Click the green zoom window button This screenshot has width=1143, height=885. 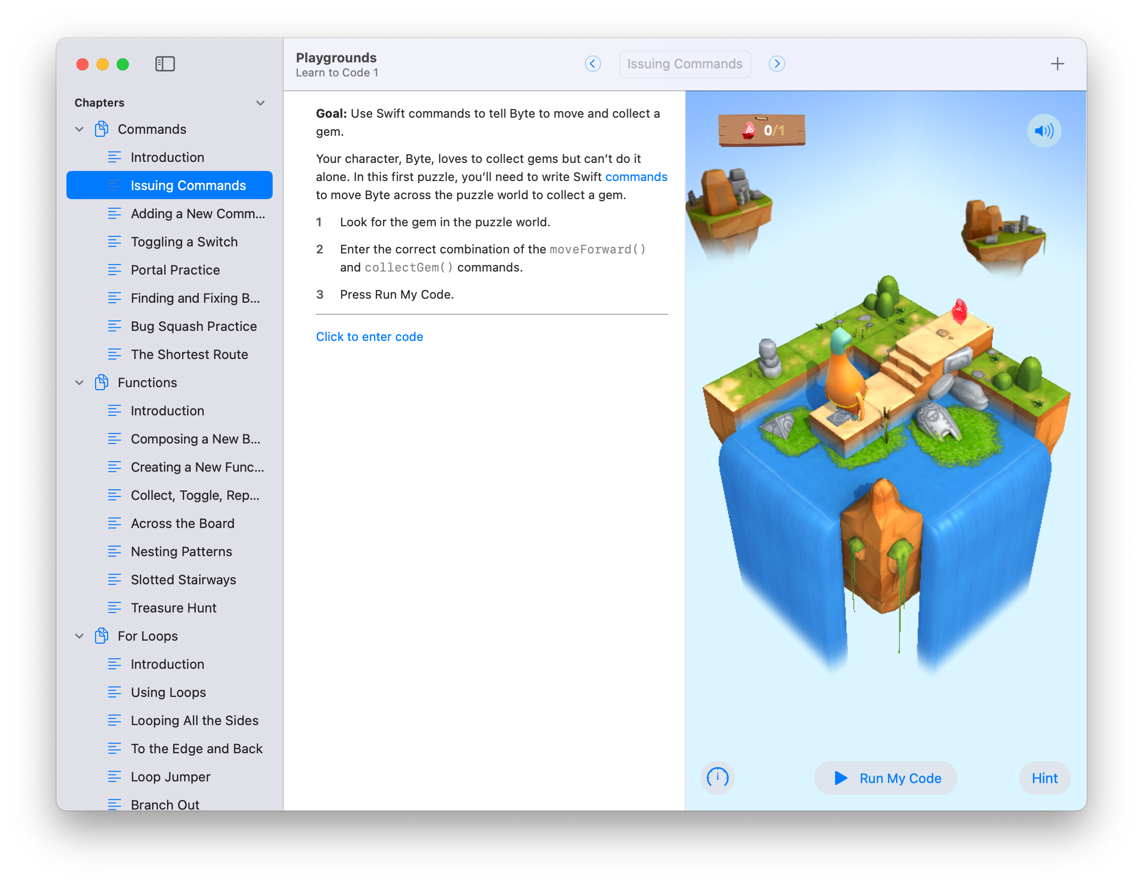point(122,64)
